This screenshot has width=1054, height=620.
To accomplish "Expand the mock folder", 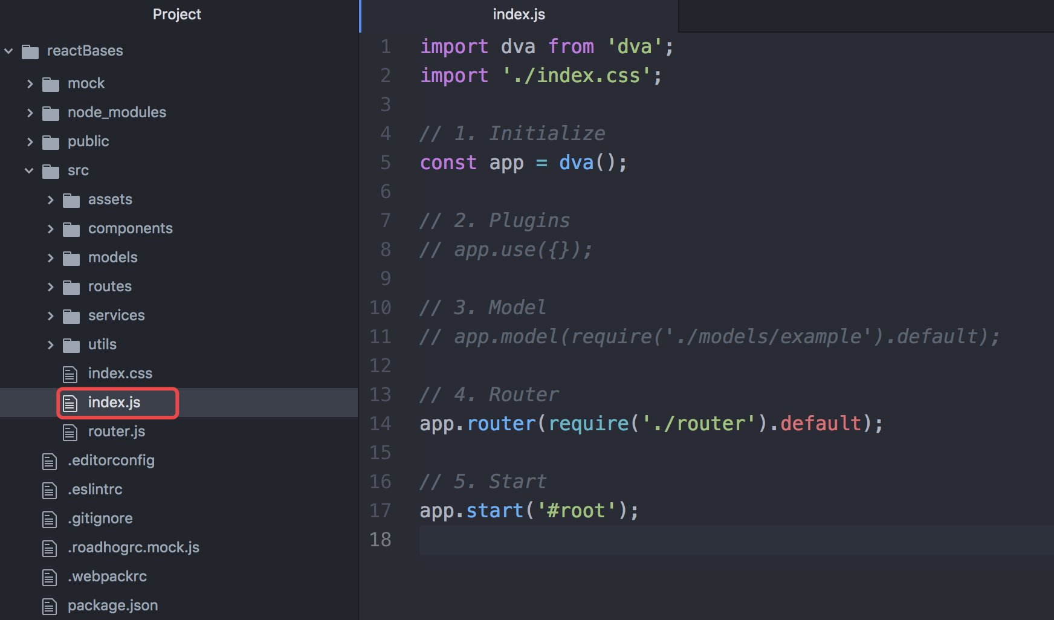I will (30, 83).
